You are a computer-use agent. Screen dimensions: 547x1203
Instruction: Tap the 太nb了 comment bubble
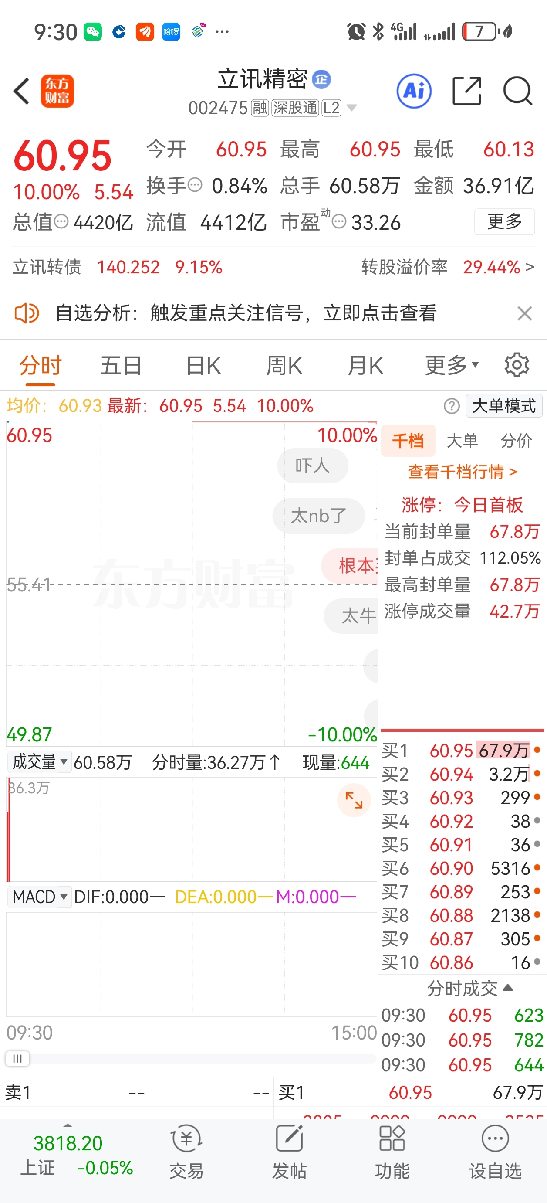click(x=318, y=516)
